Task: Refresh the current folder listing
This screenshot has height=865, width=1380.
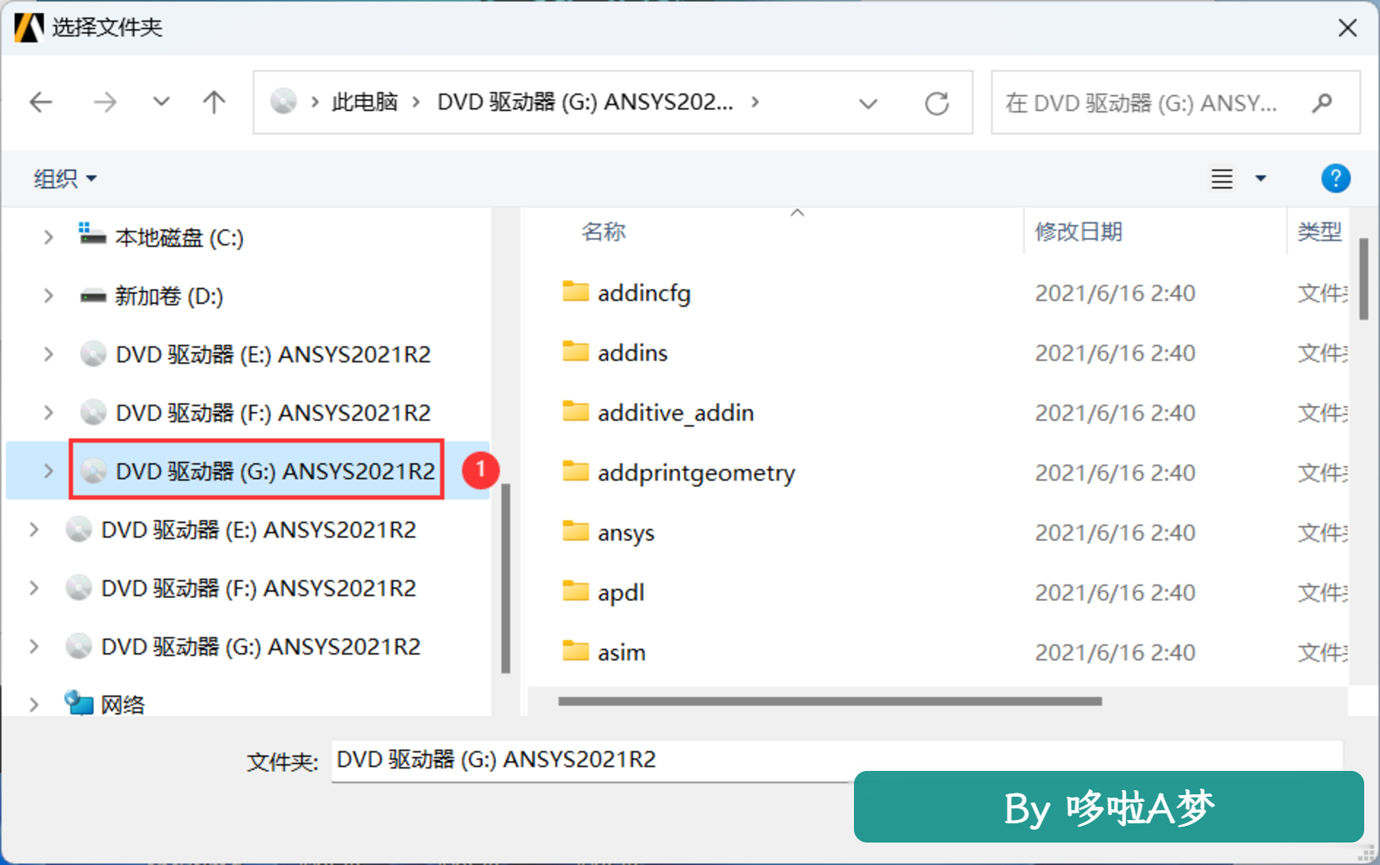Action: pyautogui.click(x=937, y=103)
